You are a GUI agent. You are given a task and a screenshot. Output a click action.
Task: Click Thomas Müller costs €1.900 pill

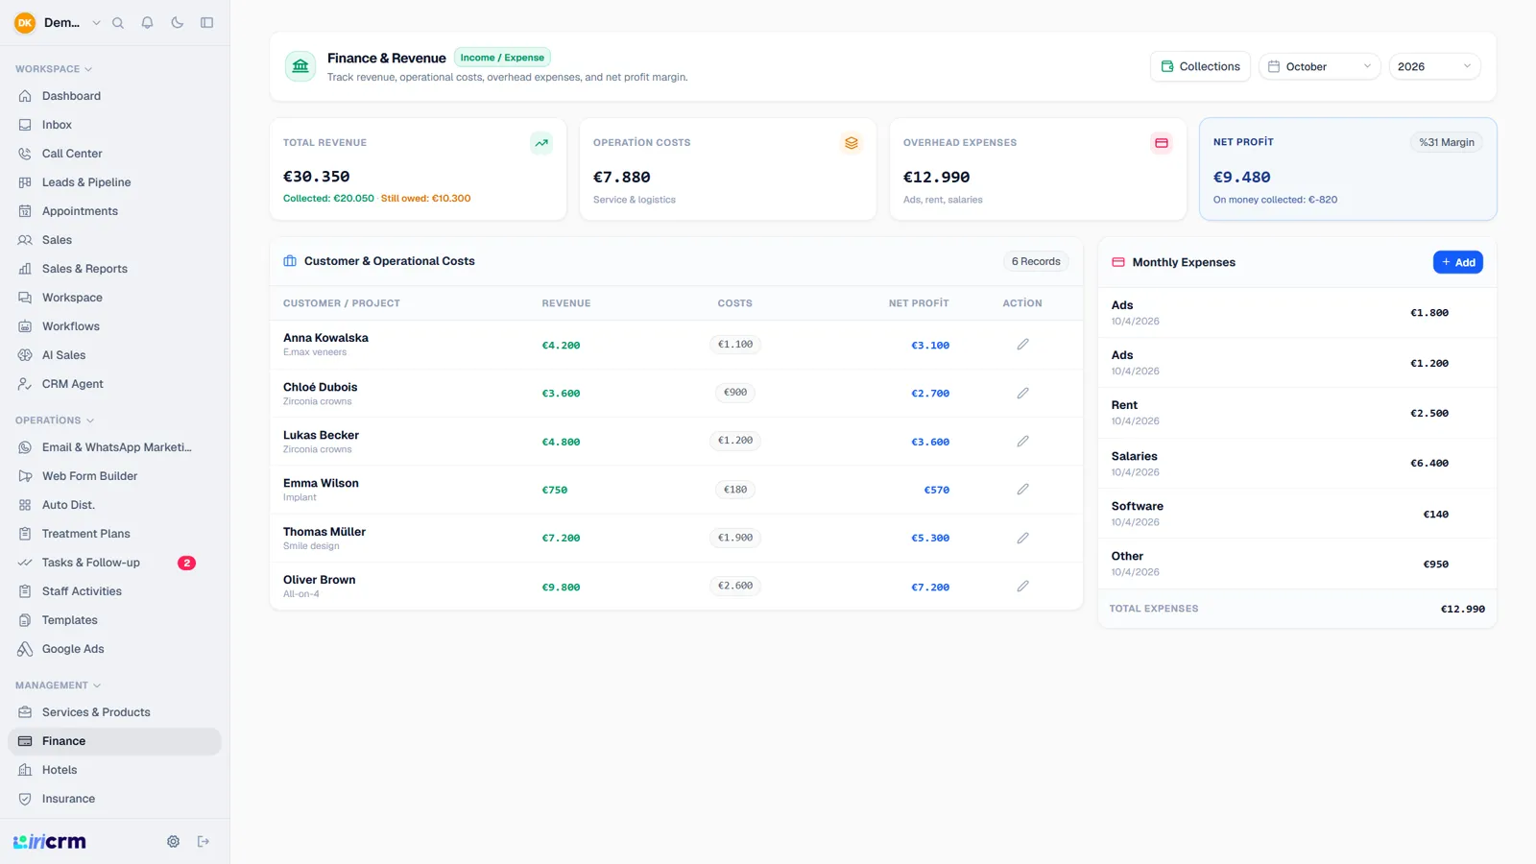(735, 538)
